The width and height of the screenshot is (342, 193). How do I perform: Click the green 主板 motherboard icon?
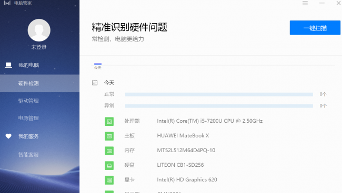tap(109, 136)
